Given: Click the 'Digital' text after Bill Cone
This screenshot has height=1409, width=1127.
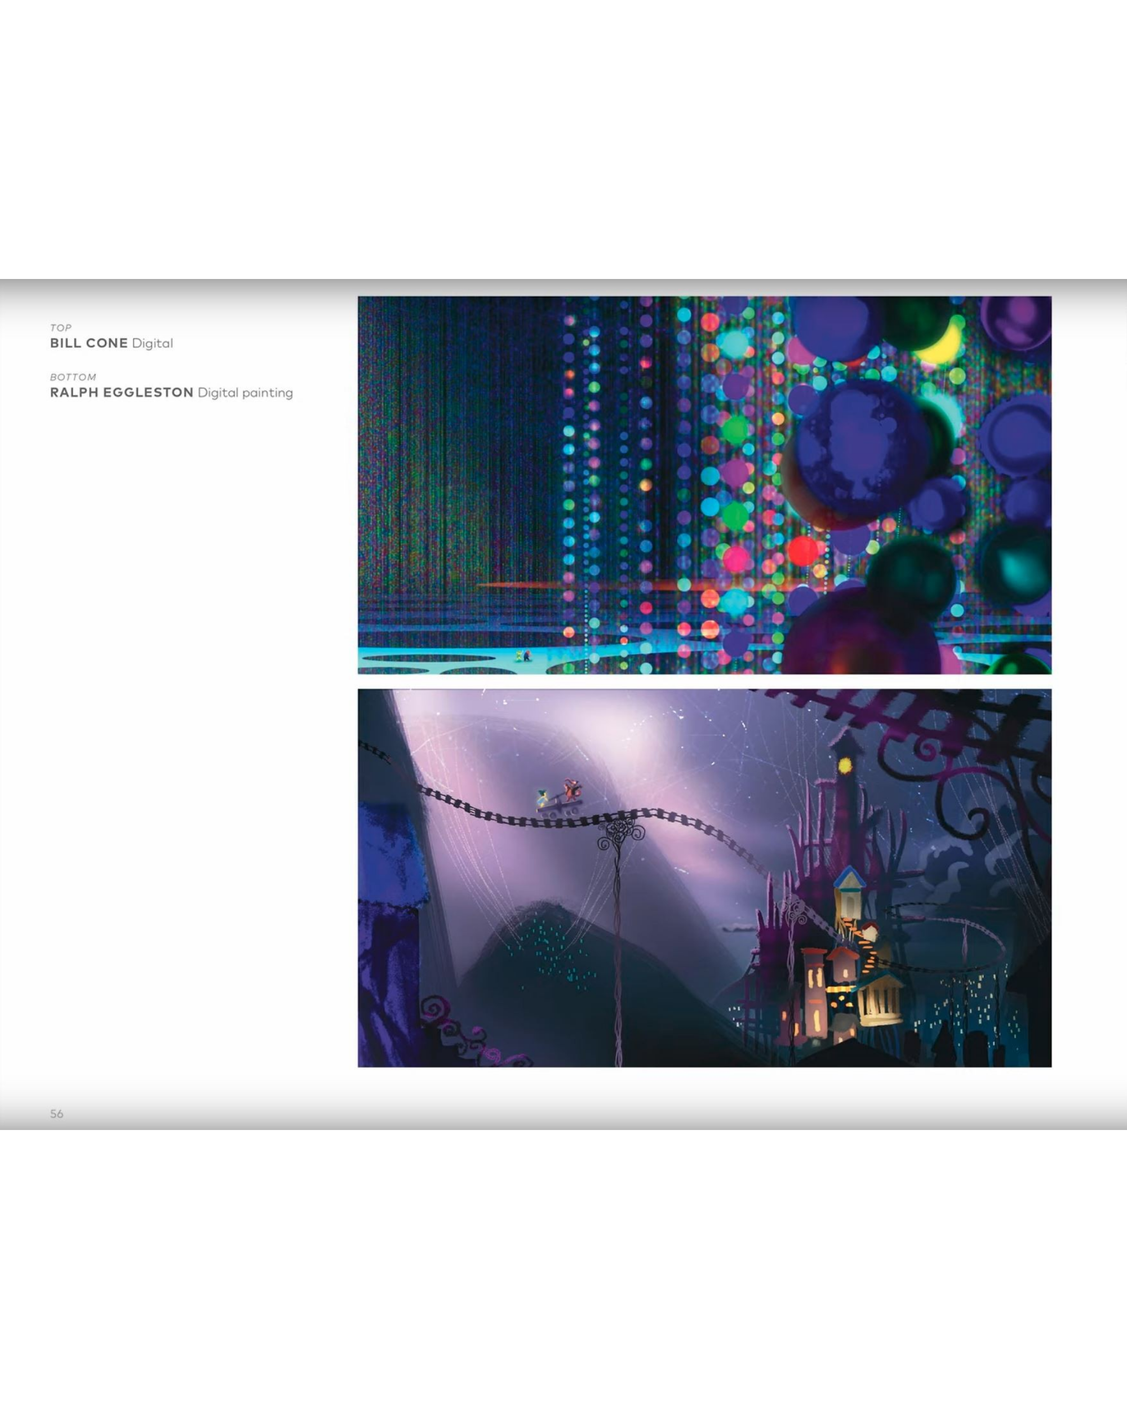Looking at the screenshot, I should pyautogui.click(x=152, y=343).
